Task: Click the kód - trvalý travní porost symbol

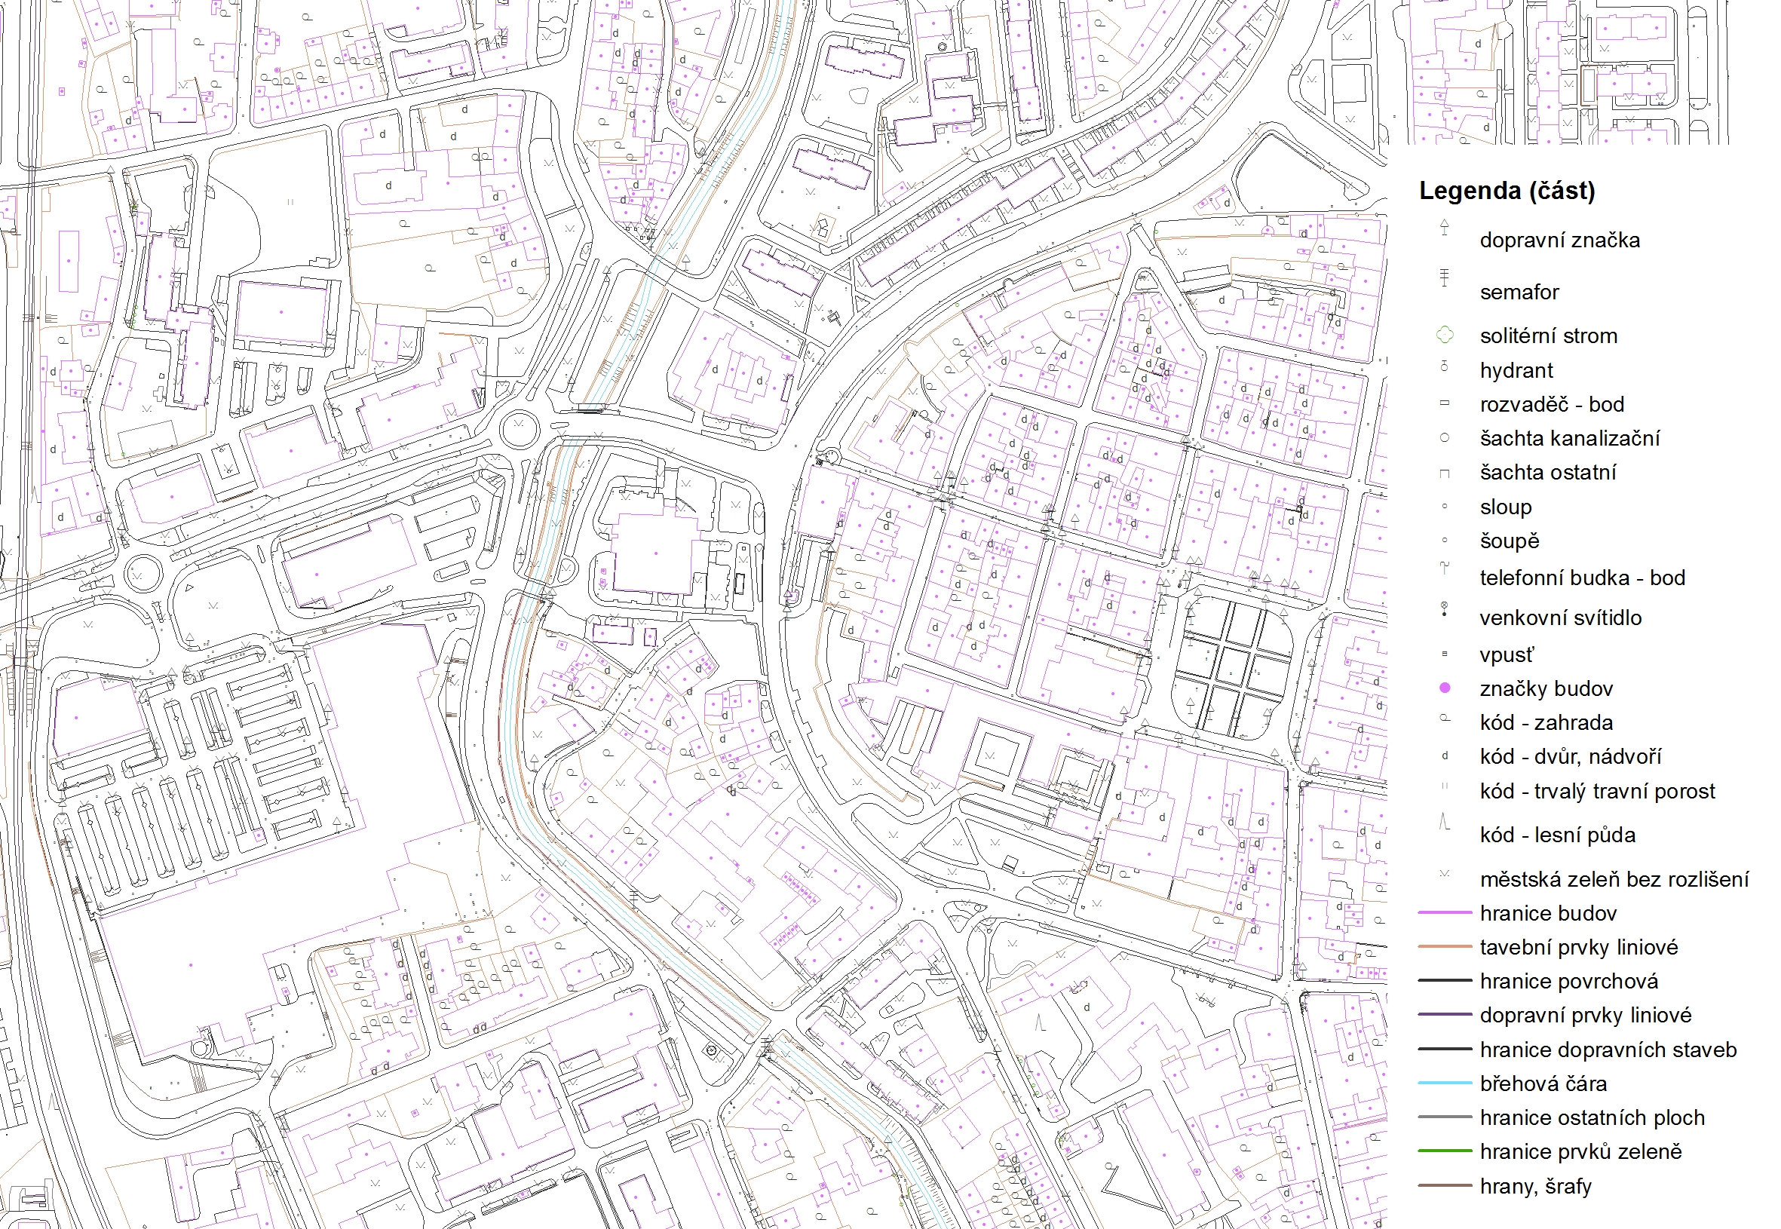Action: [x=1445, y=786]
